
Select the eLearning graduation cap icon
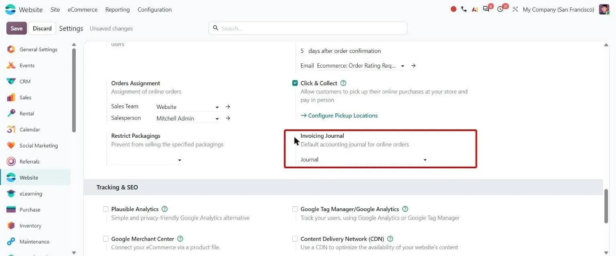[11, 194]
